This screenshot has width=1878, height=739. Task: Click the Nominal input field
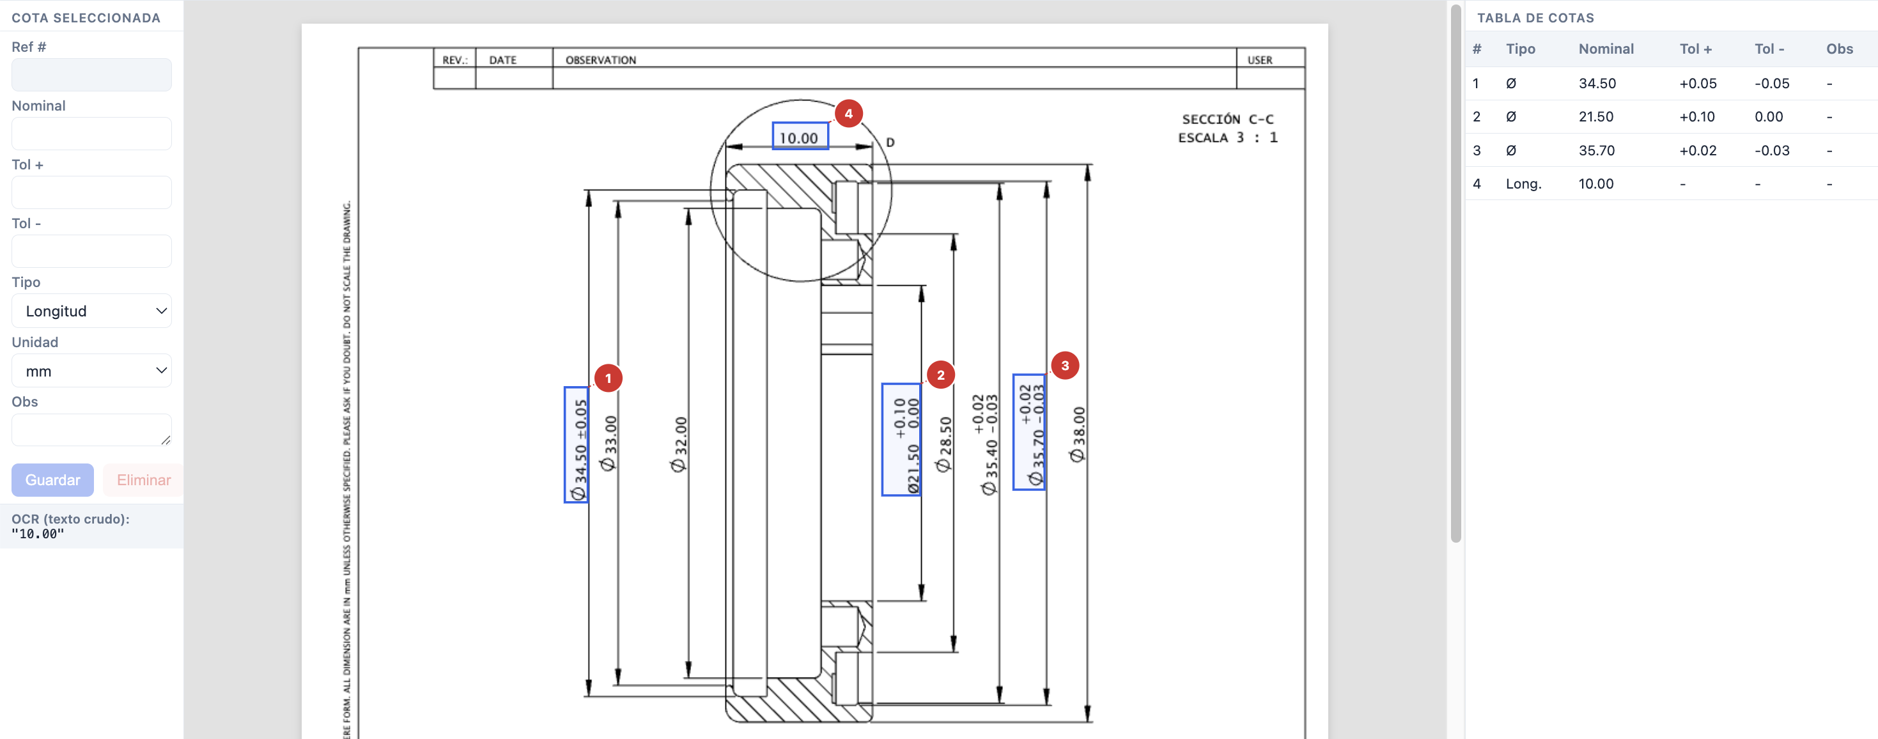pos(91,134)
